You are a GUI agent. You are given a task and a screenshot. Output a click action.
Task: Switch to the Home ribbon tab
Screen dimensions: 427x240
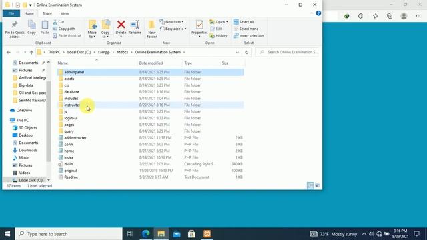pyautogui.click(x=29, y=13)
